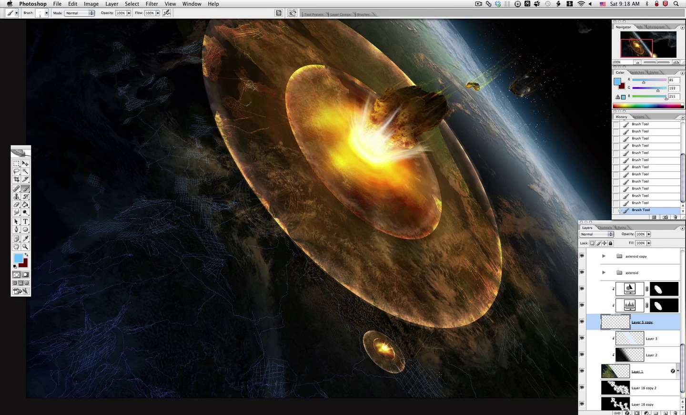Create a new layer group
Screen dimensions: 686x415
(x=656, y=413)
